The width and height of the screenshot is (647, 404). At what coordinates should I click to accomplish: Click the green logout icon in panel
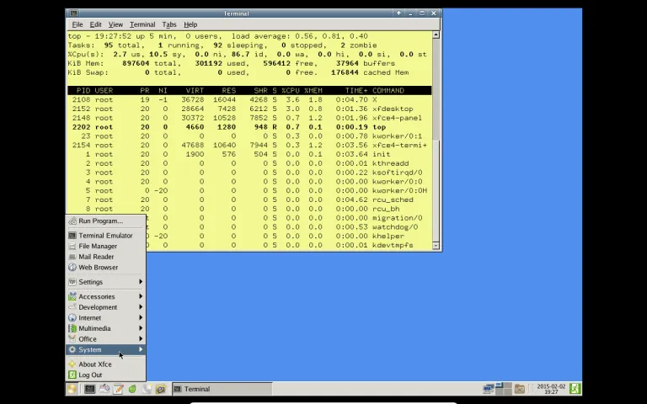click(575, 388)
